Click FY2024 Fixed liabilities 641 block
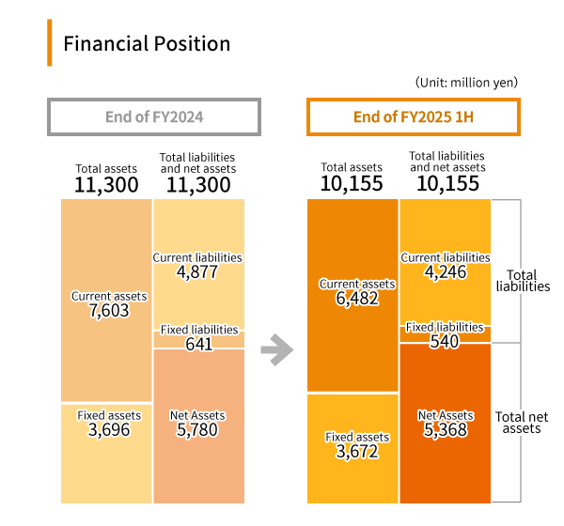Screen dimensions: 564x526 198,339
